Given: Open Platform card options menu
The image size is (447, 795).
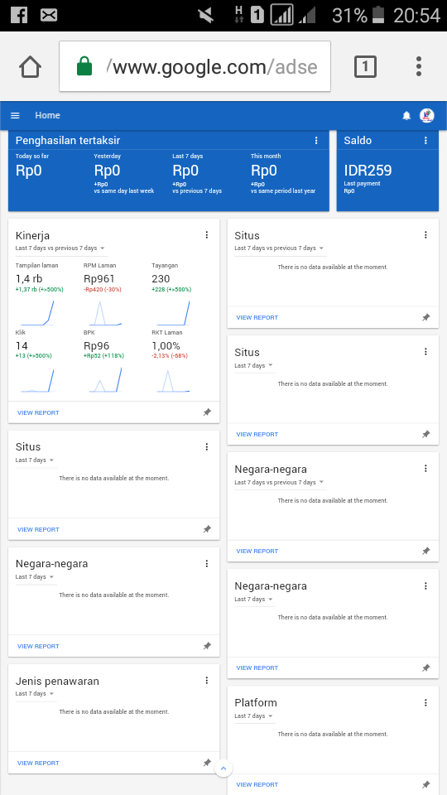Looking at the screenshot, I should [425, 702].
